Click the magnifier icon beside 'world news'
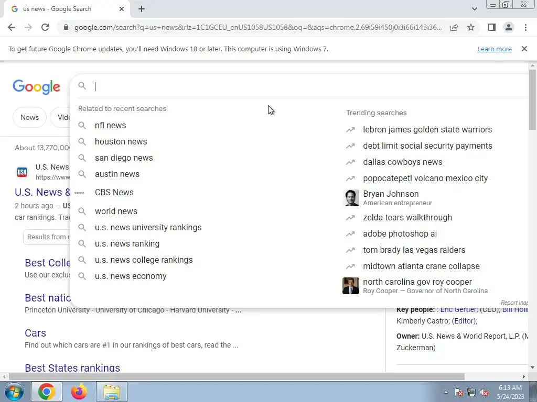537x402 pixels. (x=82, y=211)
